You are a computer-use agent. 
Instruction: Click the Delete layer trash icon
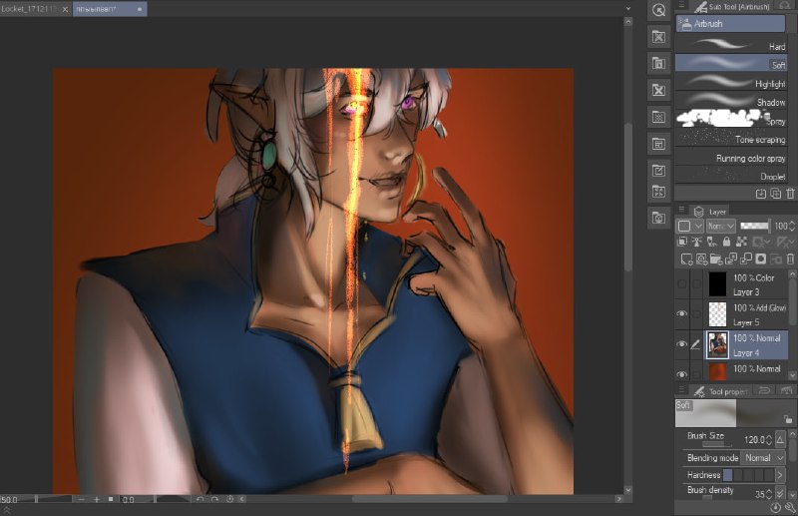(x=790, y=259)
